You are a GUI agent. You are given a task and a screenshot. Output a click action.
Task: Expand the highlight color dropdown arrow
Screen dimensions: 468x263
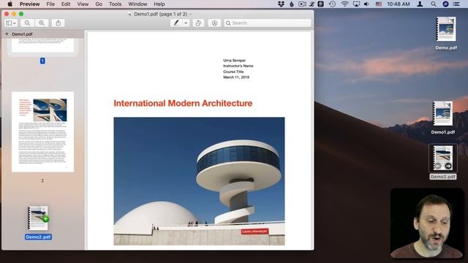click(x=186, y=23)
